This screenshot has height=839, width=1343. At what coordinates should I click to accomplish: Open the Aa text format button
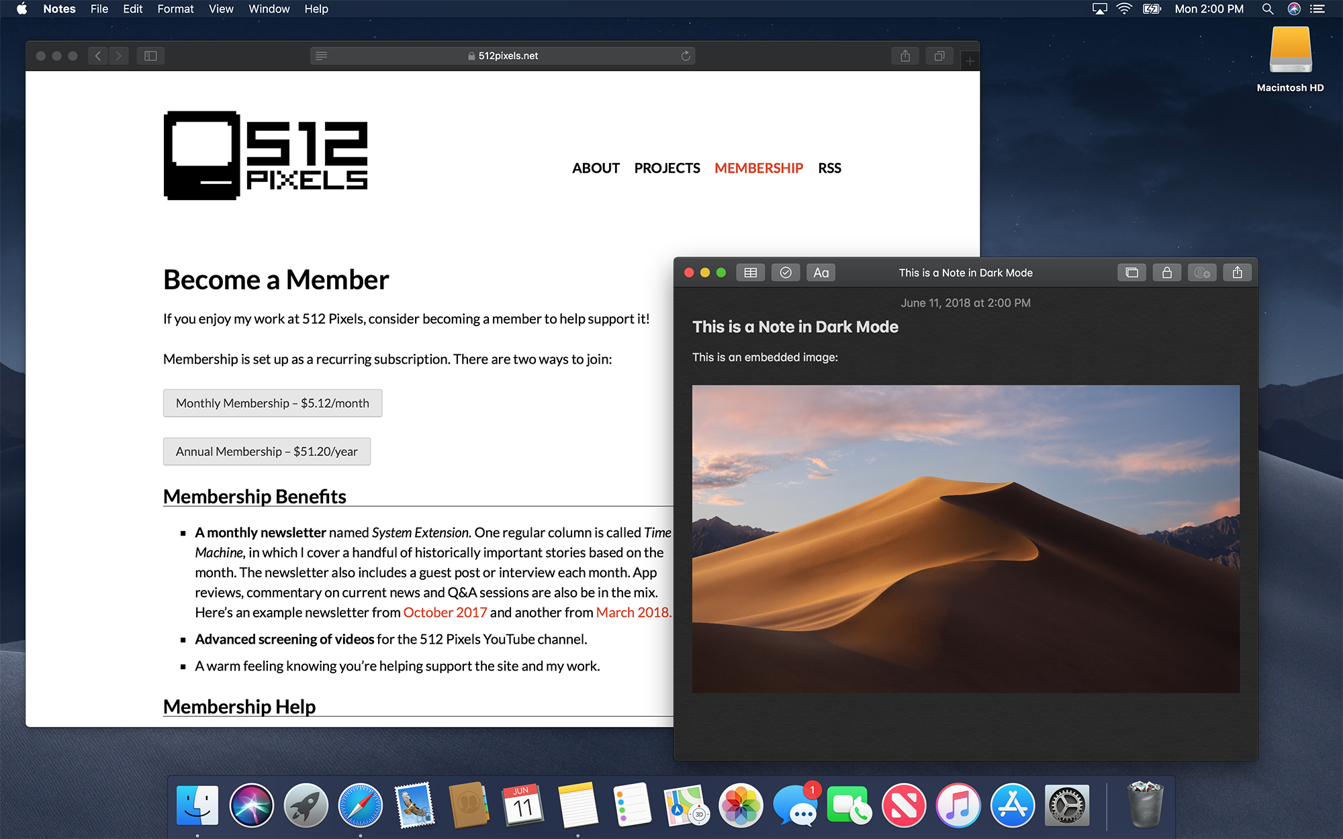point(821,273)
